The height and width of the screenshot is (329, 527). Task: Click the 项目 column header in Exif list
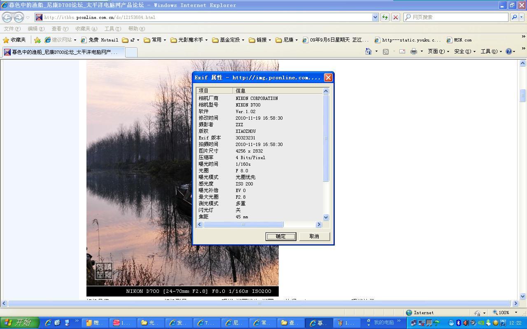[215, 90]
